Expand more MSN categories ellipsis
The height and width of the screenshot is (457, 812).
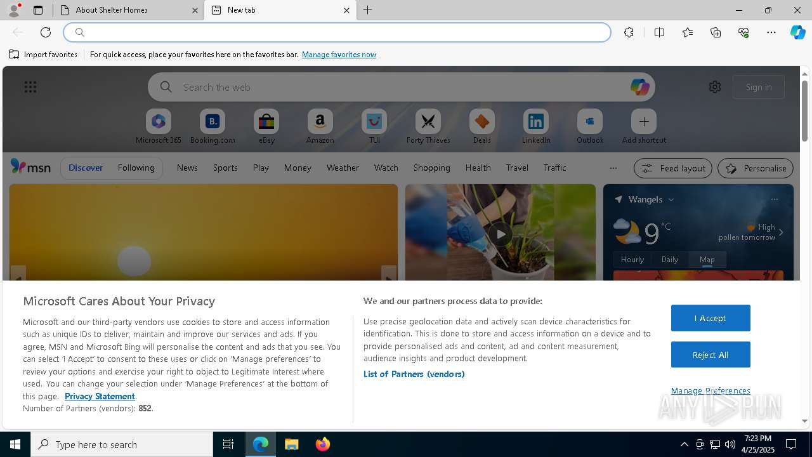(613, 168)
